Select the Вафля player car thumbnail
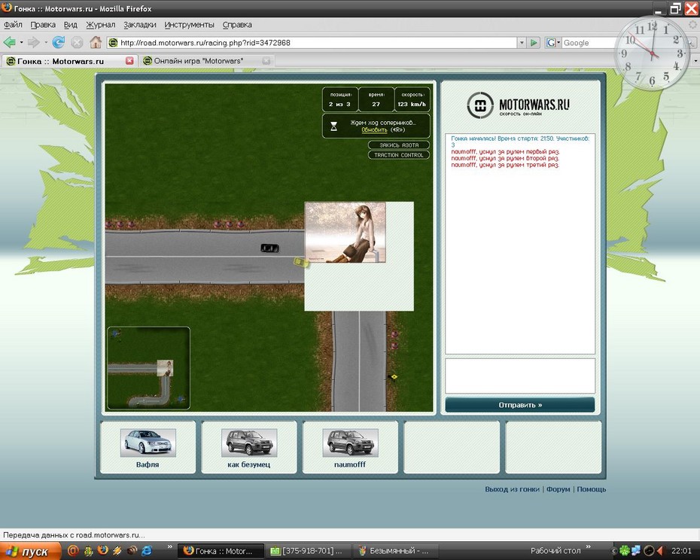 [148, 443]
